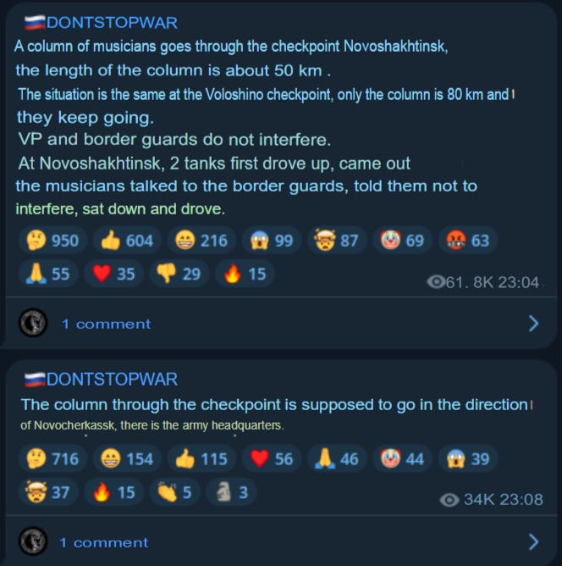Viewport: 562px width, 566px height.
Task: Add thumbs up reaction with 604 count
Action: click(127, 241)
